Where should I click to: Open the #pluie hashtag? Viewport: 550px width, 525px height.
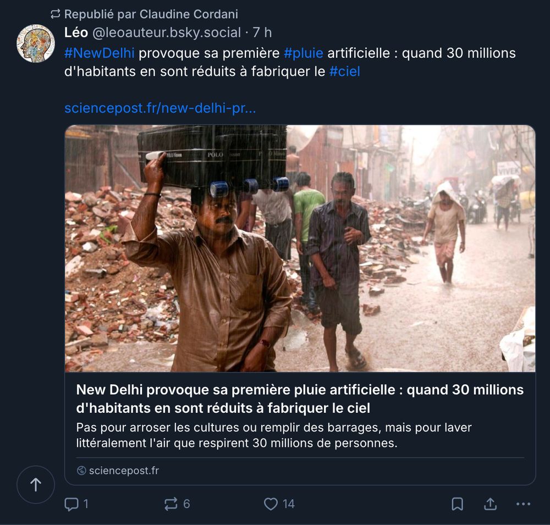coord(304,53)
